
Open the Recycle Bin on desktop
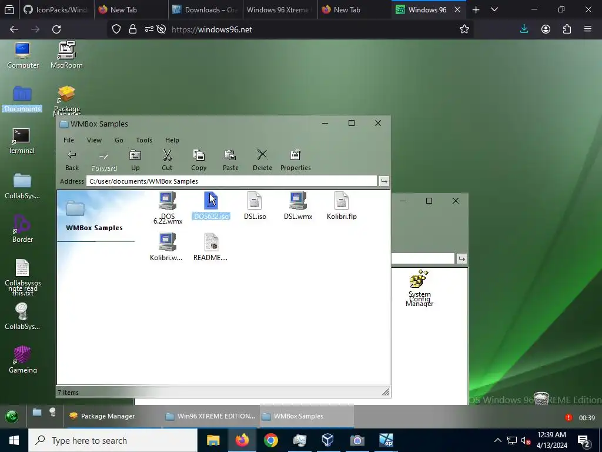[x=541, y=398]
